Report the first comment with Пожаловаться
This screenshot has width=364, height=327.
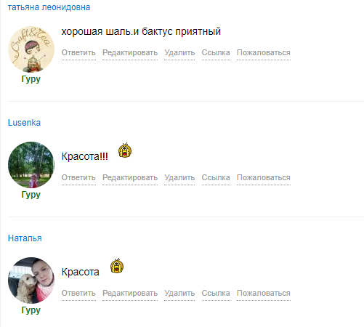pos(264,52)
